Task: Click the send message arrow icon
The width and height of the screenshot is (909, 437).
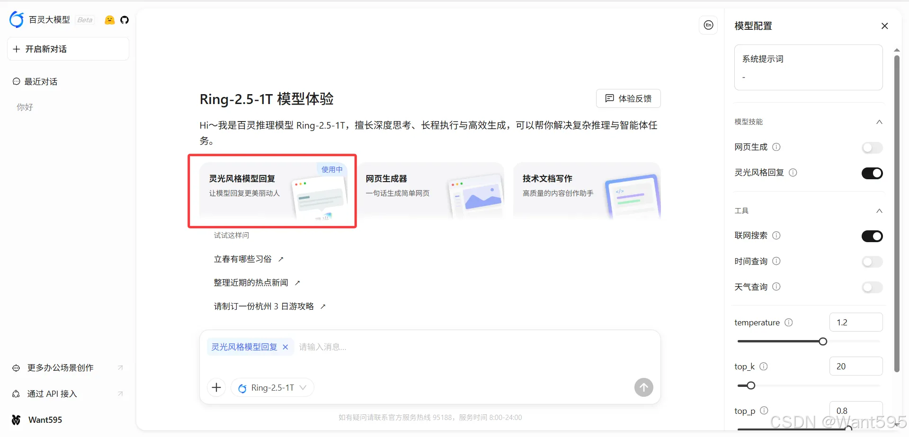Action: 643,387
